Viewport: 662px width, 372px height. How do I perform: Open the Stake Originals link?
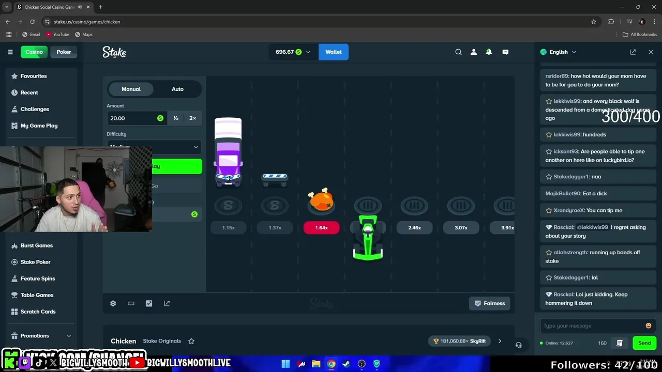(162, 341)
